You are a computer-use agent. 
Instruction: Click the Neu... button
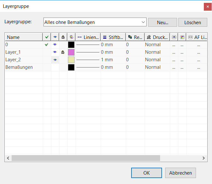163,22
